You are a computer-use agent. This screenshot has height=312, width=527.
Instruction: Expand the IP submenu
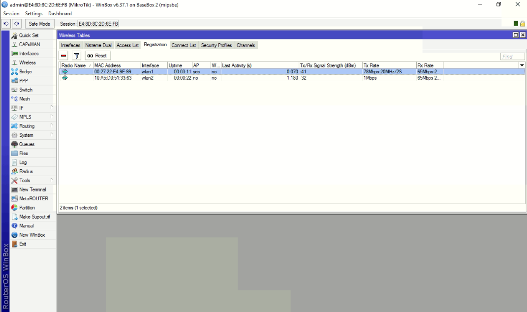tap(33, 108)
